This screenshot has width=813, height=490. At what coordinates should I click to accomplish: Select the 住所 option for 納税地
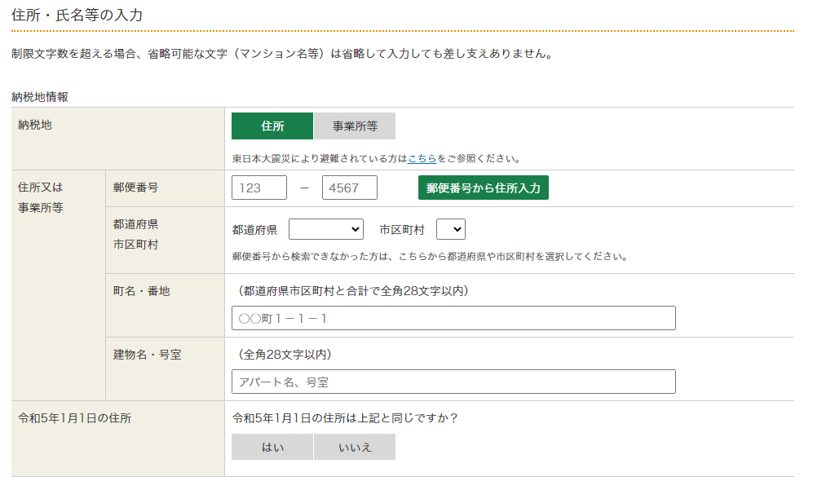tap(272, 126)
